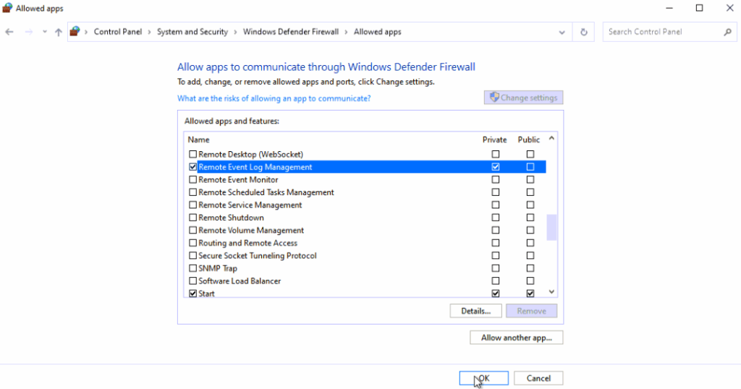Image resolution: width=741 pixels, height=389 pixels.
Task: Open the recent locations chevron
Action: [44, 32]
